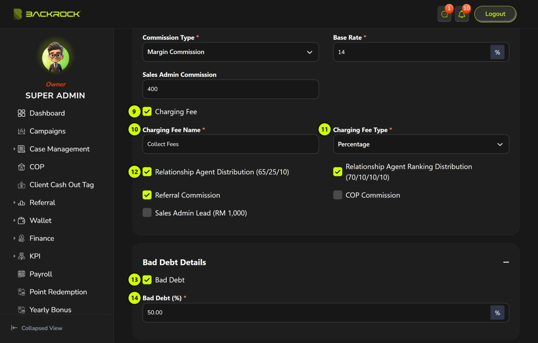Viewport: 538px width, 343px height.
Task: Uncheck the Referral Commission checkbox
Action: coord(147,195)
